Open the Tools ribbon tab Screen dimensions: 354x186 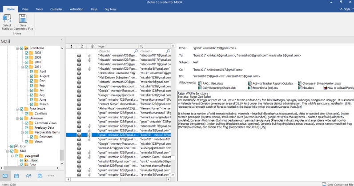(39, 9)
